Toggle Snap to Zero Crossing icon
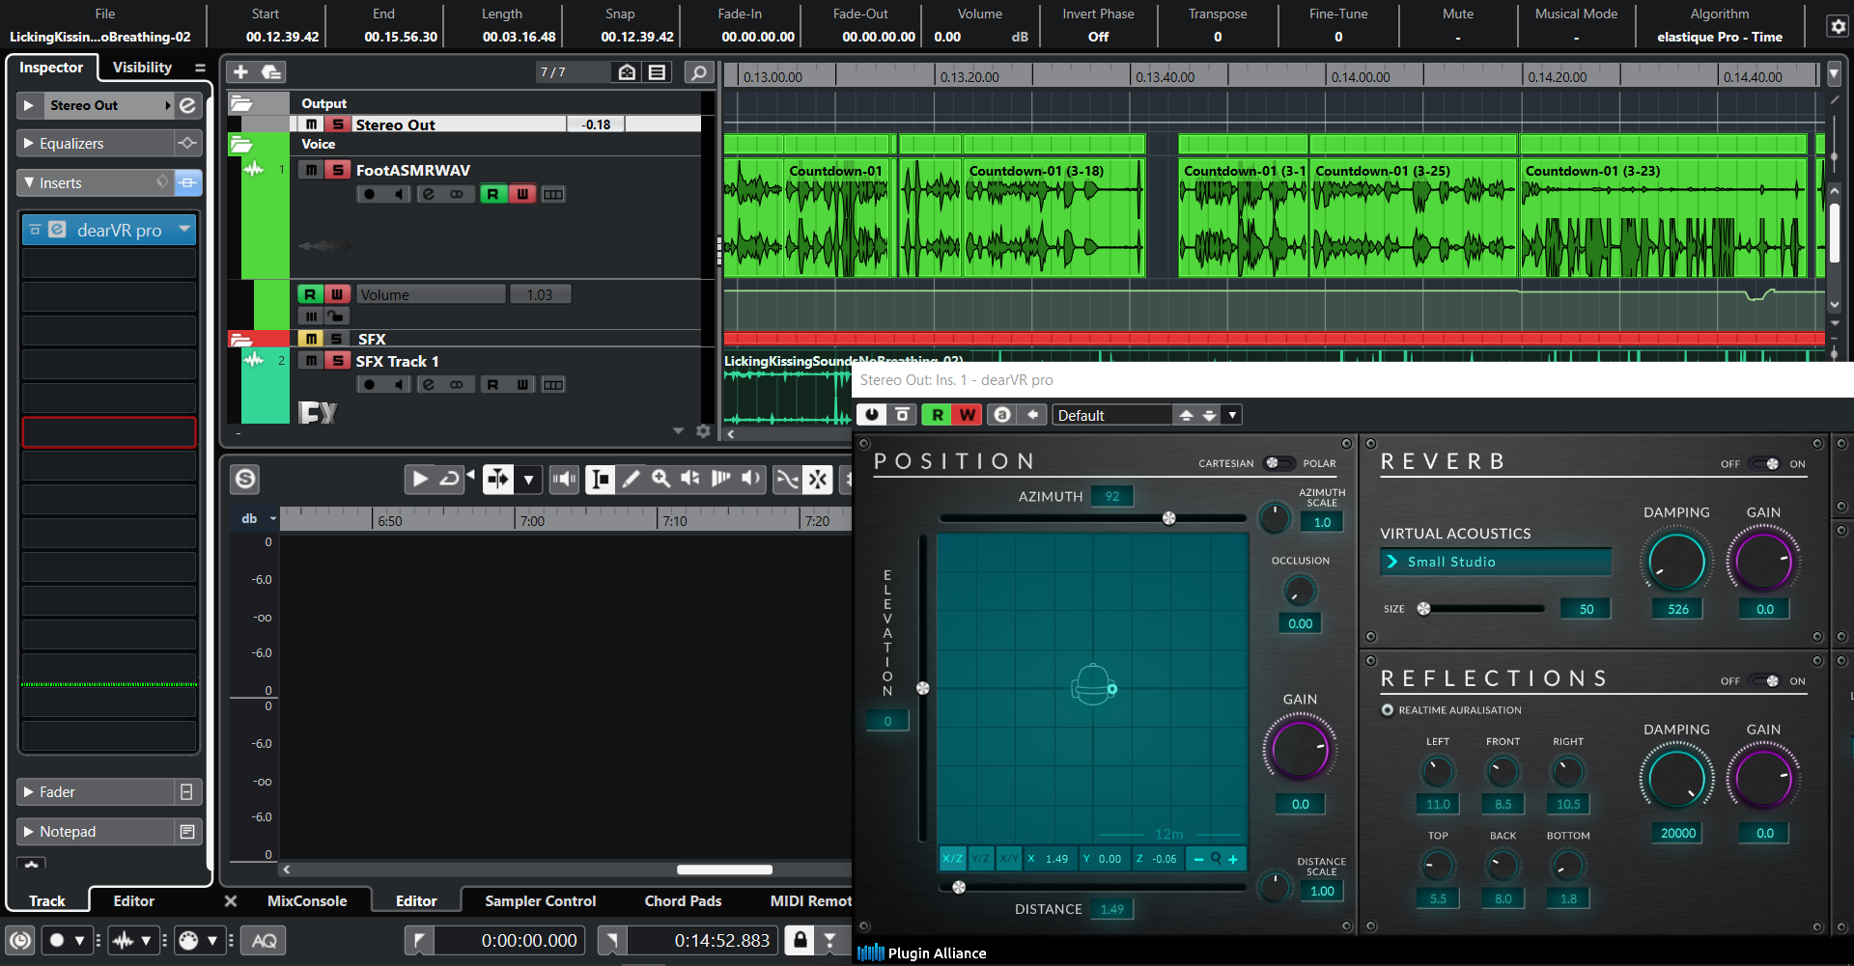 787,479
